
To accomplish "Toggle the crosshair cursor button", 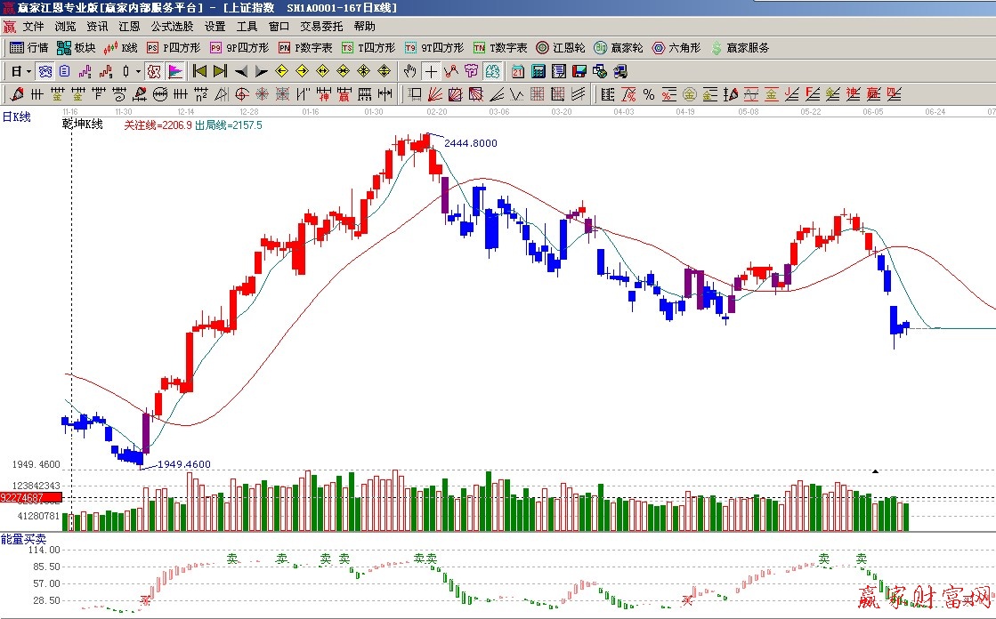I will pyautogui.click(x=431, y=71).
